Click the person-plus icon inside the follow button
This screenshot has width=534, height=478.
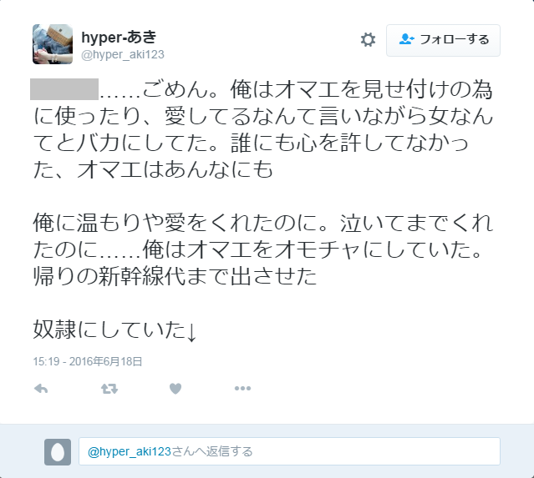click(x=406, y=39)
